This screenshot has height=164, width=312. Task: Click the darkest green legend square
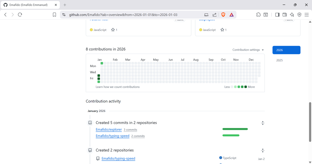coord(245,87)
